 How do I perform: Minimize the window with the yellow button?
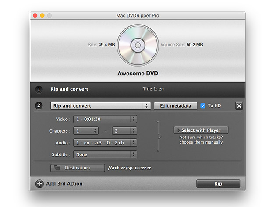click(x=42, y=15)
